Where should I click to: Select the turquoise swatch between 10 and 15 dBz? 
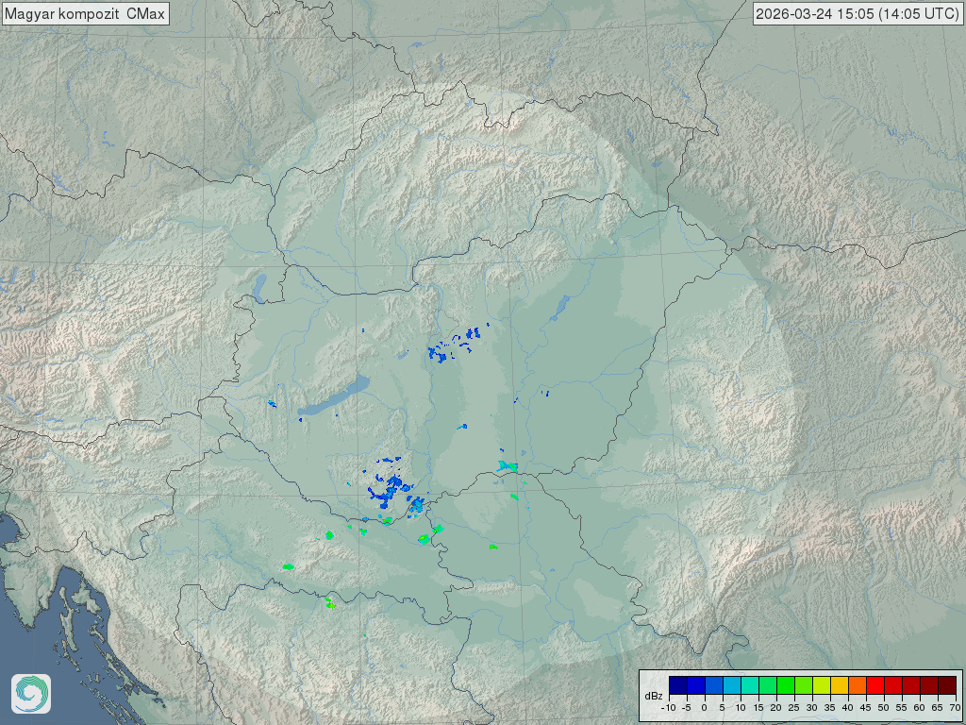tap(749, 686)
